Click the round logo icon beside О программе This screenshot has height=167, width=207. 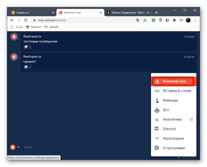[157, 148]
